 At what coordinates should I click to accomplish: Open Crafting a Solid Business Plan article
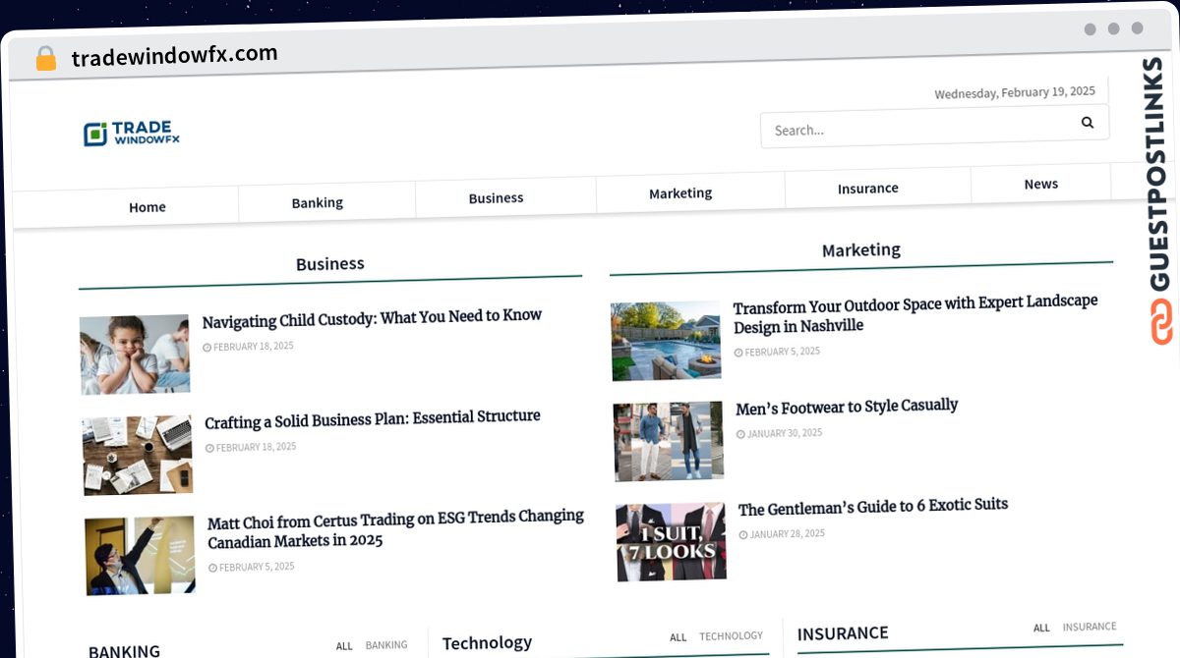pos(373,419)
